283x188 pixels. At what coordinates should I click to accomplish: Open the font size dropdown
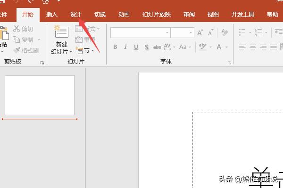click(x=191, y=33)
